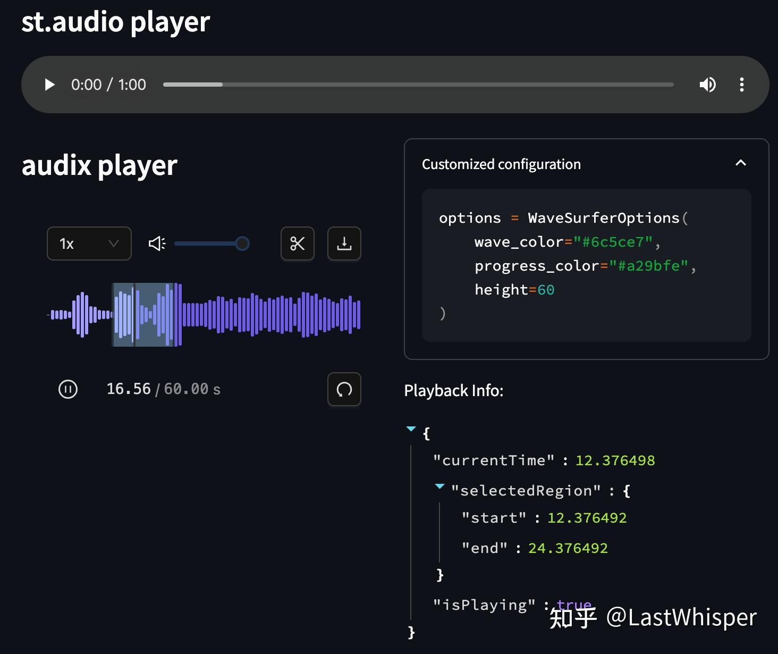Pause the audix player playback
Image resolution: width=778 pixels, height=654 pixels.
tap(67, 389)
